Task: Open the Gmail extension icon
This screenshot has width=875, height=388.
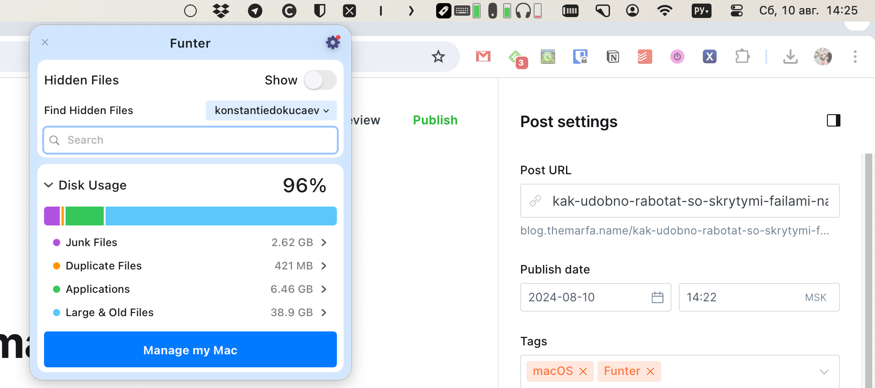Action: (x=483, y=57)
